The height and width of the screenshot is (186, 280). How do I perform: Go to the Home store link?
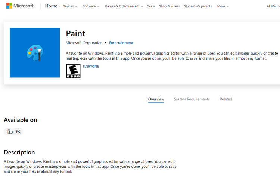click(x=51, y=6)
